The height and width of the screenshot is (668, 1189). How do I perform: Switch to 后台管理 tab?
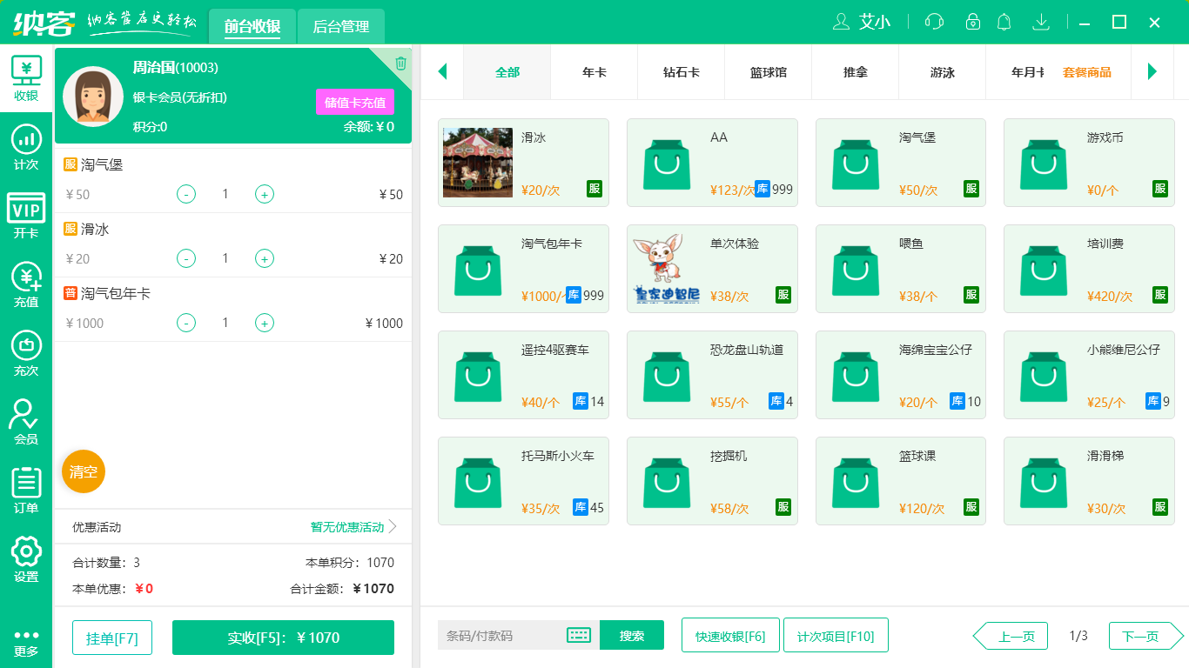[341, 26]
